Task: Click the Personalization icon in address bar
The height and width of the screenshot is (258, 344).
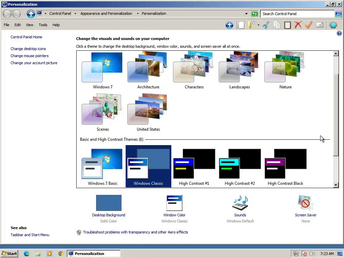Action: pyautogui.click(x=40, y=13)
